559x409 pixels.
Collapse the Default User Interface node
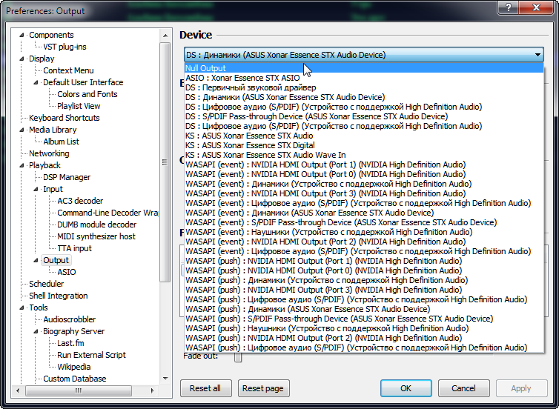pos(38,82)
